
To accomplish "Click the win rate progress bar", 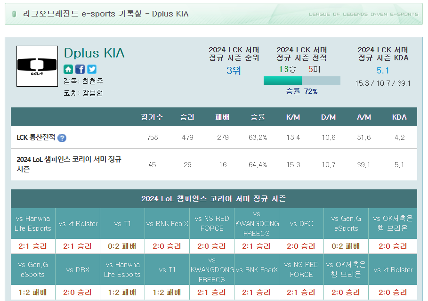I will 302,81.
